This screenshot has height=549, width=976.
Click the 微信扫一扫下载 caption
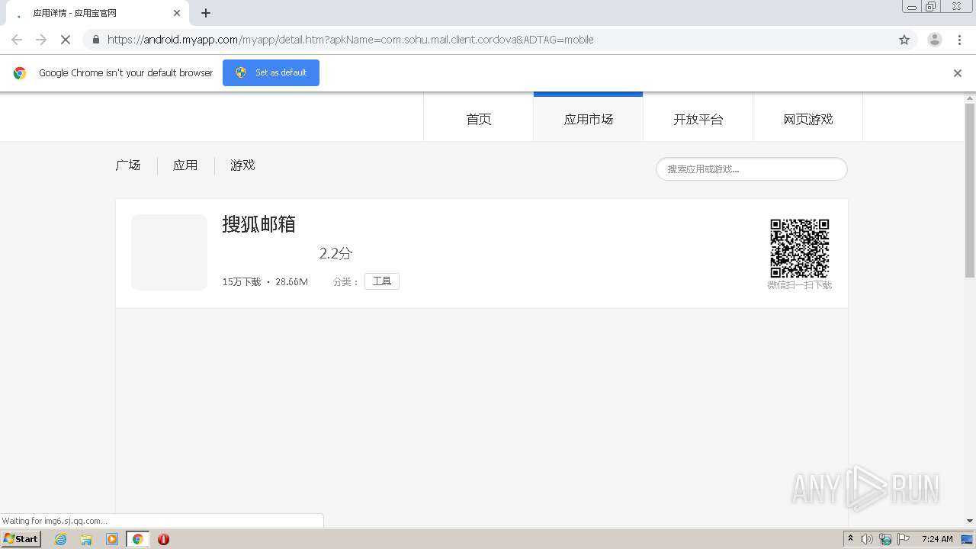tap(800, 285)
